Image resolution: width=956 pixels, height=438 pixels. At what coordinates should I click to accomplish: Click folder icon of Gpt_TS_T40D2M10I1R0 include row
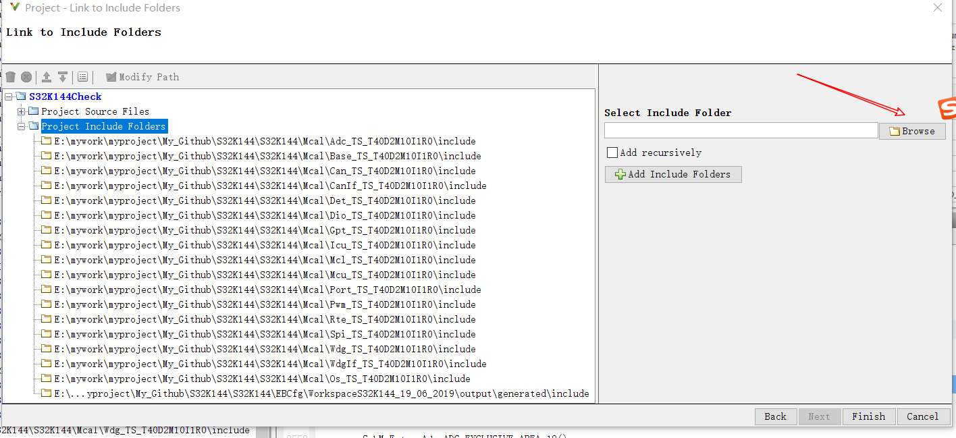click(x=47, y=230)
